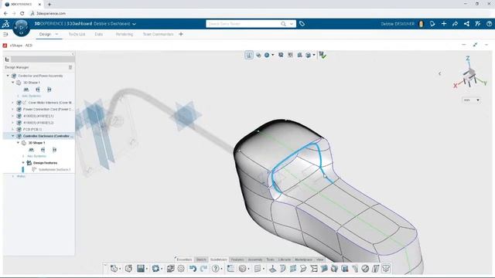Click the view orientation triad
Viewport: 495px width, 278px height.
[x=469, y=73]
